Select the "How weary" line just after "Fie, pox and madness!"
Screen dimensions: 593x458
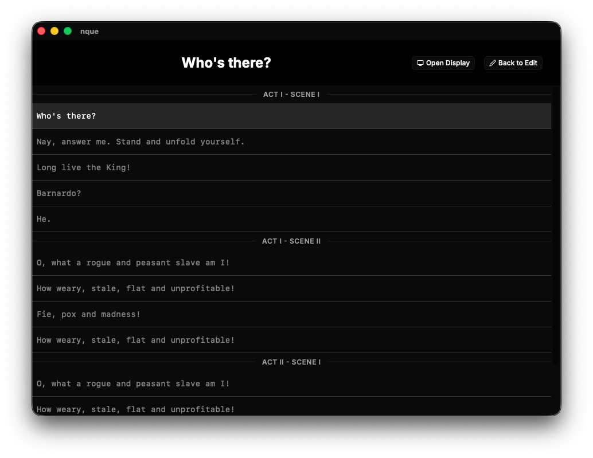(291, 340)
